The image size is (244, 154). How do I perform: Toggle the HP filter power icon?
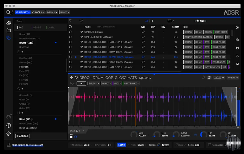click(195, 135)
